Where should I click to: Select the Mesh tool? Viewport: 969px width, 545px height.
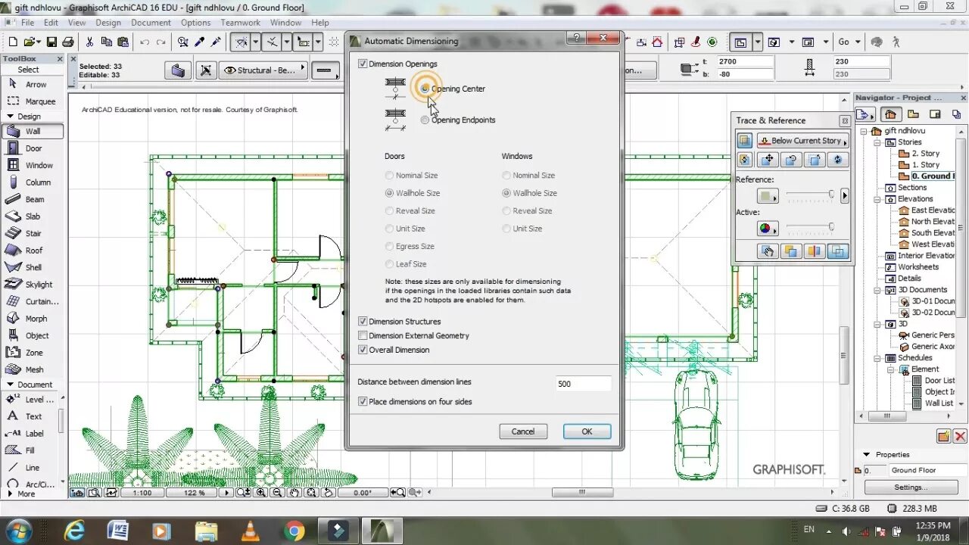[x=33, y=369]
